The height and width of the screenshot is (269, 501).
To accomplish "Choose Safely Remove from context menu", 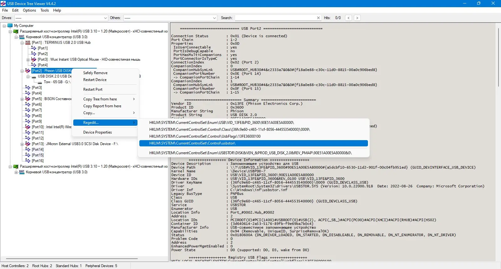I will [105, 73].
